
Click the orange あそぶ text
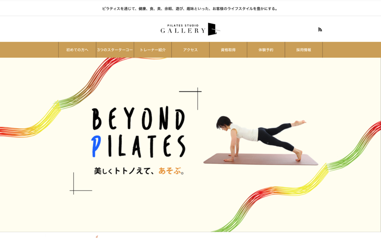point(170,171)
